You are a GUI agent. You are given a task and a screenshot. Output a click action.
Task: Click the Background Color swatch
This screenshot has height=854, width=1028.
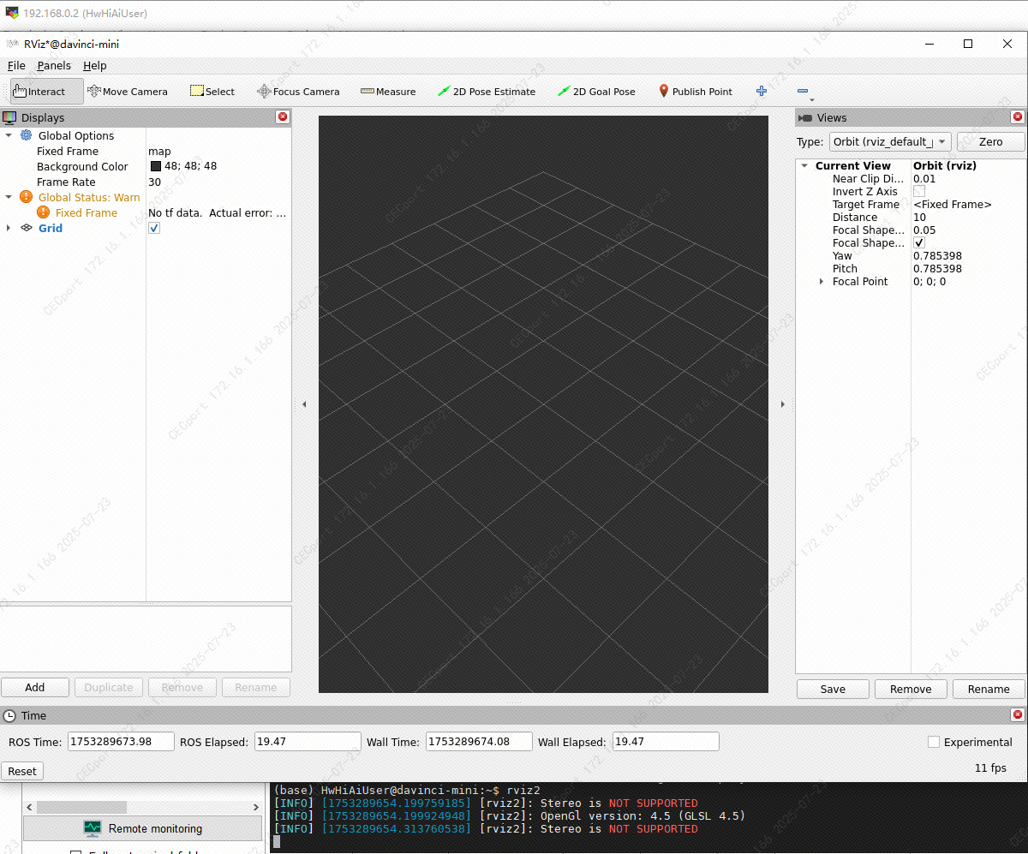(156, 166)
